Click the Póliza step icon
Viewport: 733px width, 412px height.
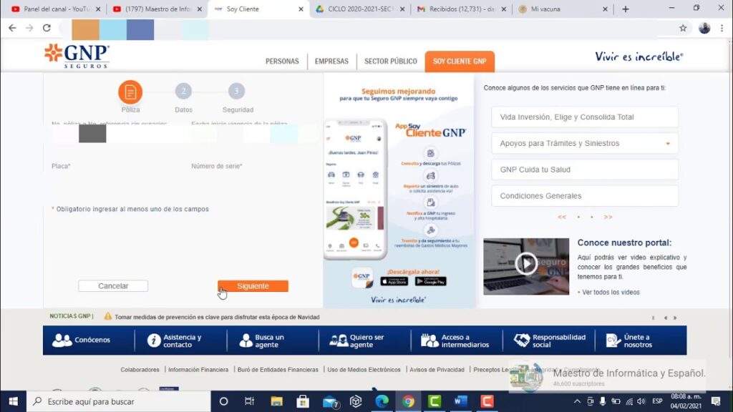point(130,92)
